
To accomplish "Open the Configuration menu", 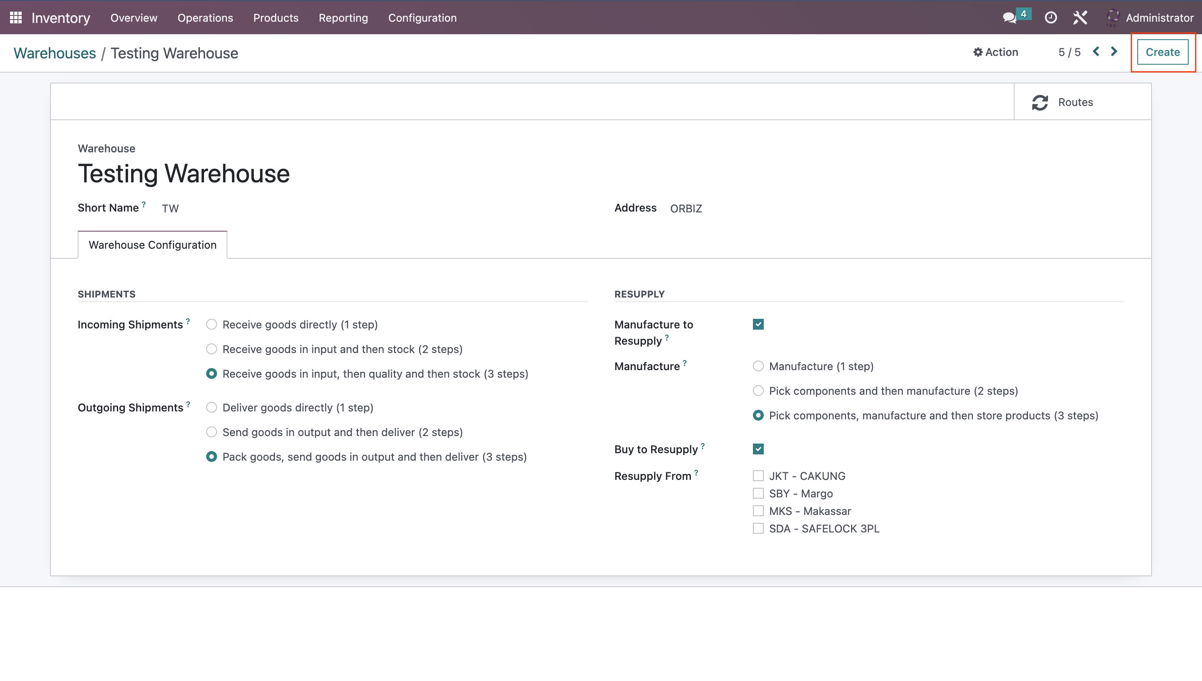I will click(x=423, y=18).
